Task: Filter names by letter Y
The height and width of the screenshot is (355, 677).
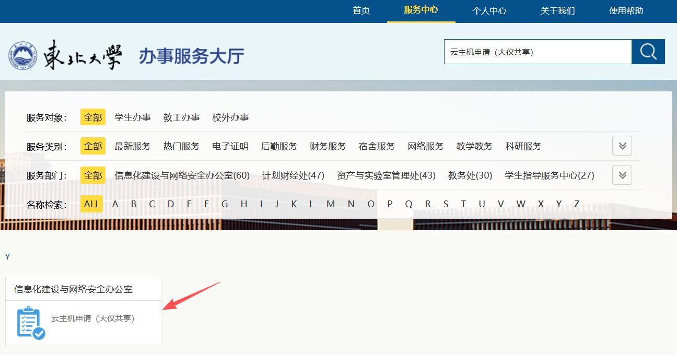Action: (x=558, y=204)
